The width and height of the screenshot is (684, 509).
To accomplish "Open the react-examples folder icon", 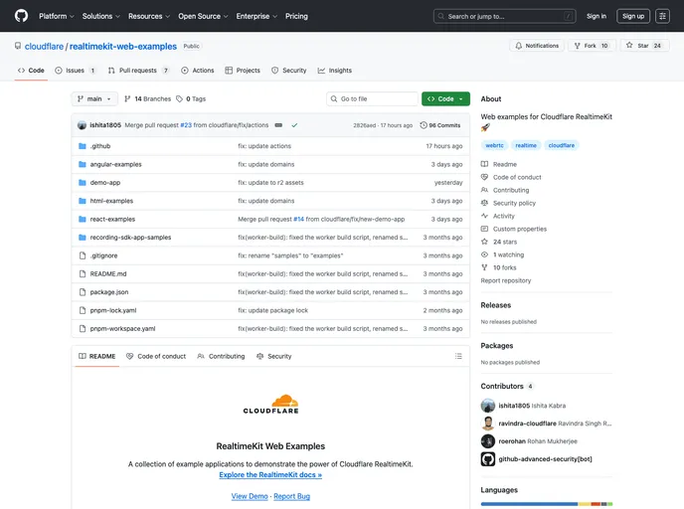I will pyautogui.click(x=82, y=220).
